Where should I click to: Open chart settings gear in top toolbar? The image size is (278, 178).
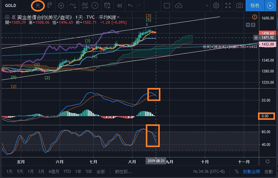click(216, 5)
